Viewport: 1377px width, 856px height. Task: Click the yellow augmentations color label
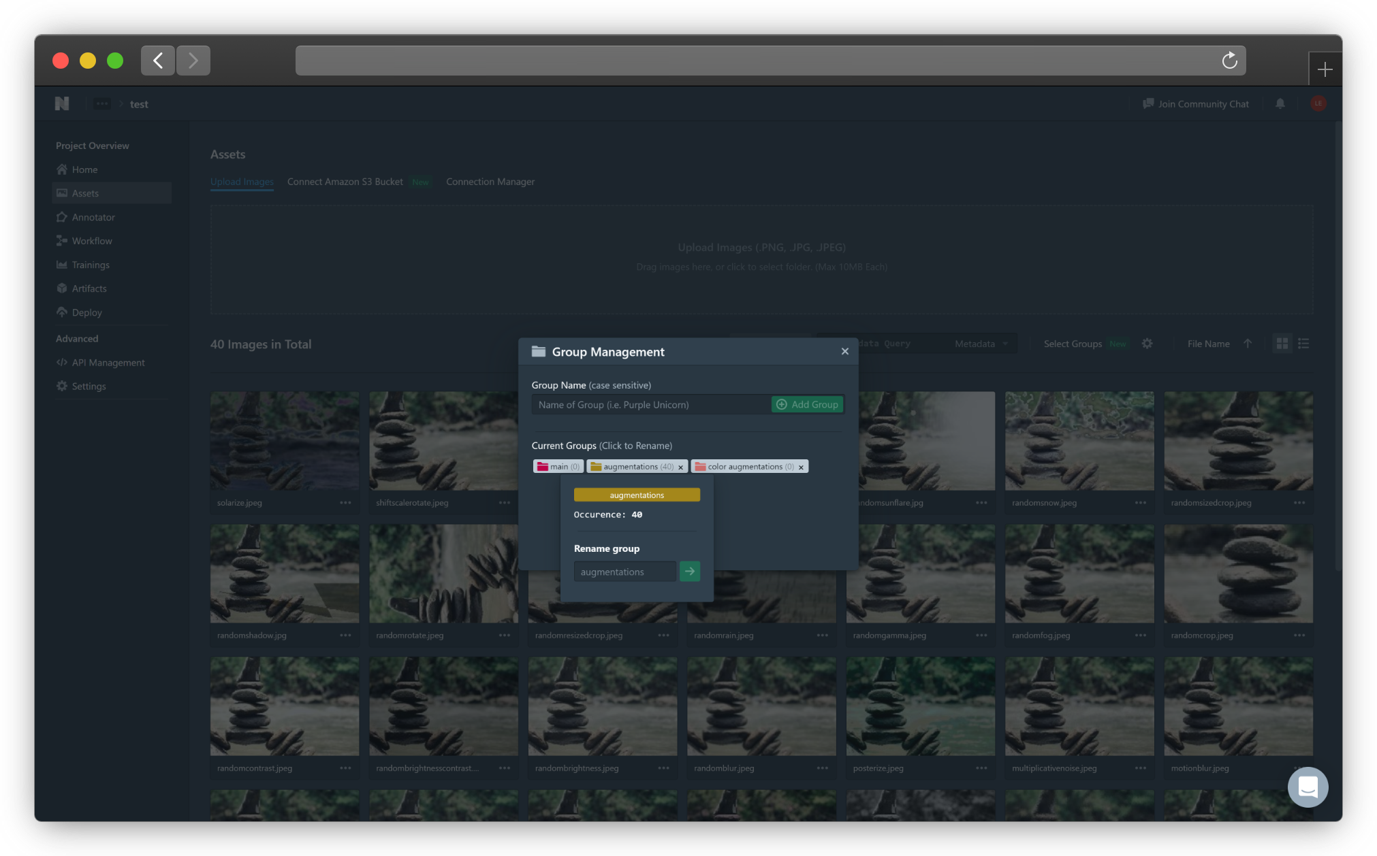[636, 495]
